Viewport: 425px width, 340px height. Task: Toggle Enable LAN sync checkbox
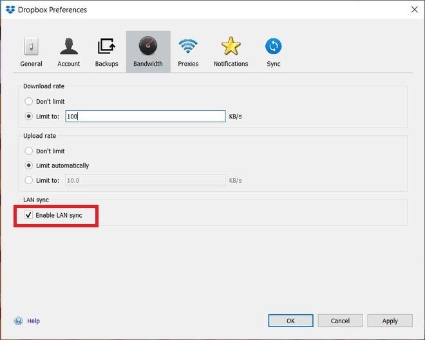28,215
